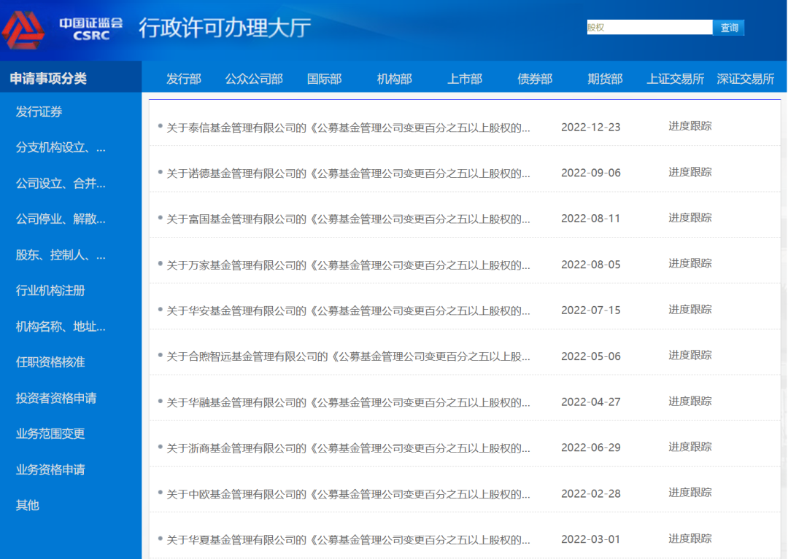
Task: Click the date 2022-12-23
Action: pyautogui.click(x=591, y=128)
